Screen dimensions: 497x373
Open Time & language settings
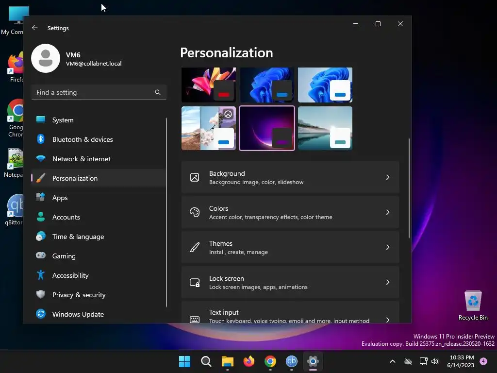[98, 237]
